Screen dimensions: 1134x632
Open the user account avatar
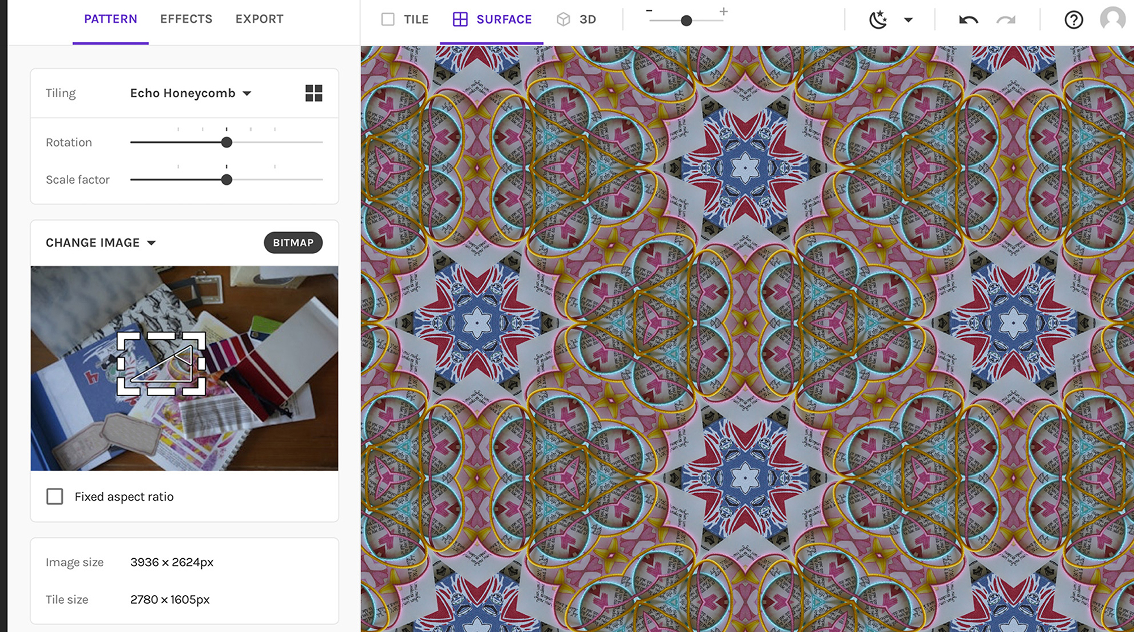point(1112,19)
